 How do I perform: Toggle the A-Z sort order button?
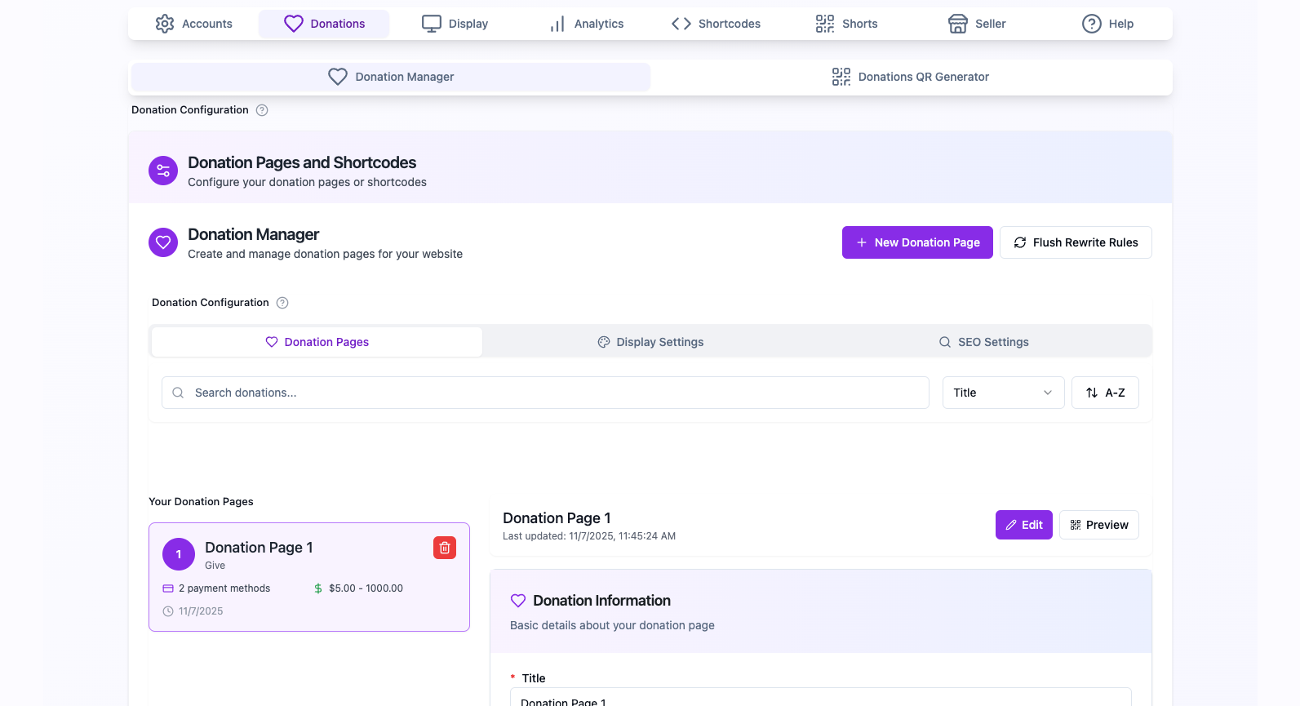point(1105,393)
